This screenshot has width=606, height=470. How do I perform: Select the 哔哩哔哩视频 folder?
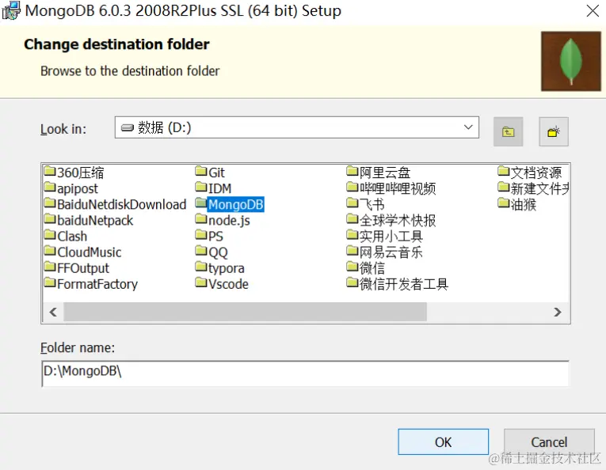(391, 188)
